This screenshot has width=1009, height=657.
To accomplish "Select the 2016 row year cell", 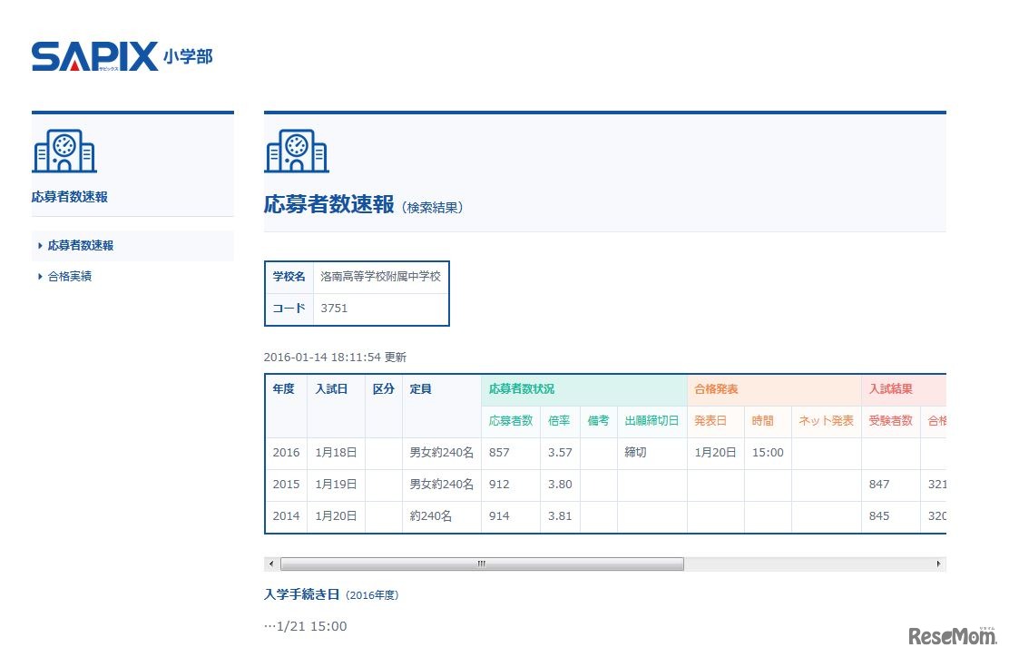I will [x=286, y=453].
